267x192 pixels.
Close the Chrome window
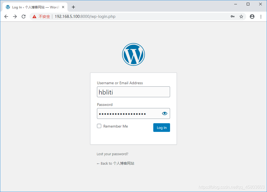pos(260,4)
